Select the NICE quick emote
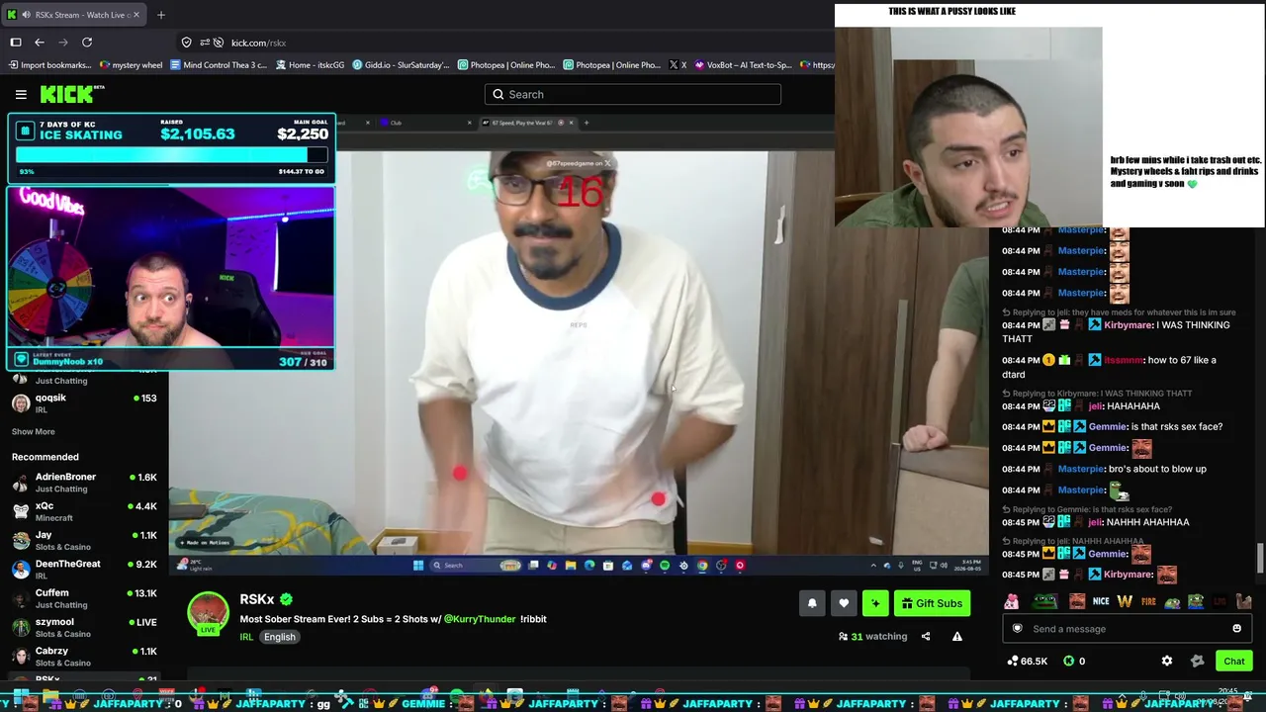Screen dimensions: 1266x712 pyautogui.click(x=1101, y=601)
